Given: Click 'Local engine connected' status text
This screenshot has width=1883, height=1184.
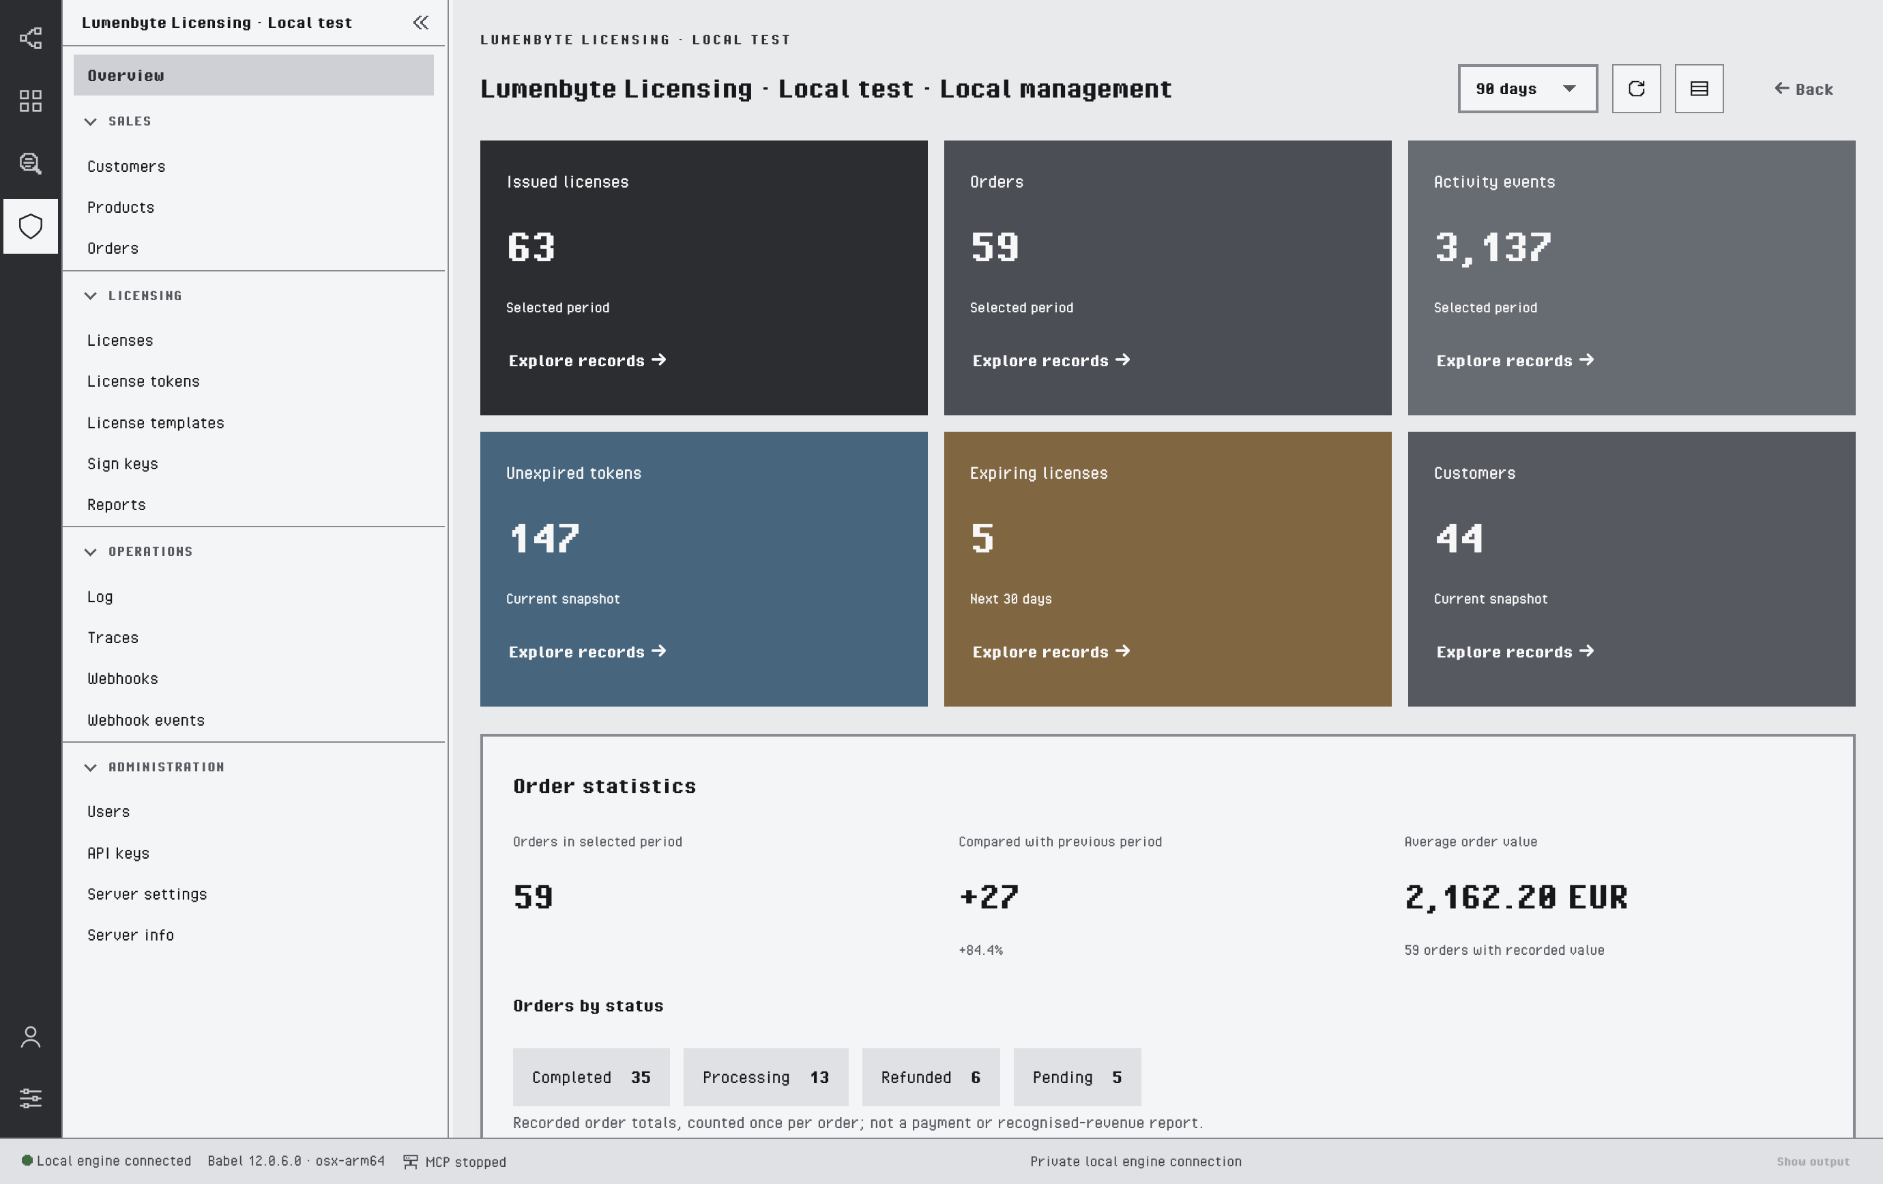Looking at the screenshot, I should [113, 1161].
